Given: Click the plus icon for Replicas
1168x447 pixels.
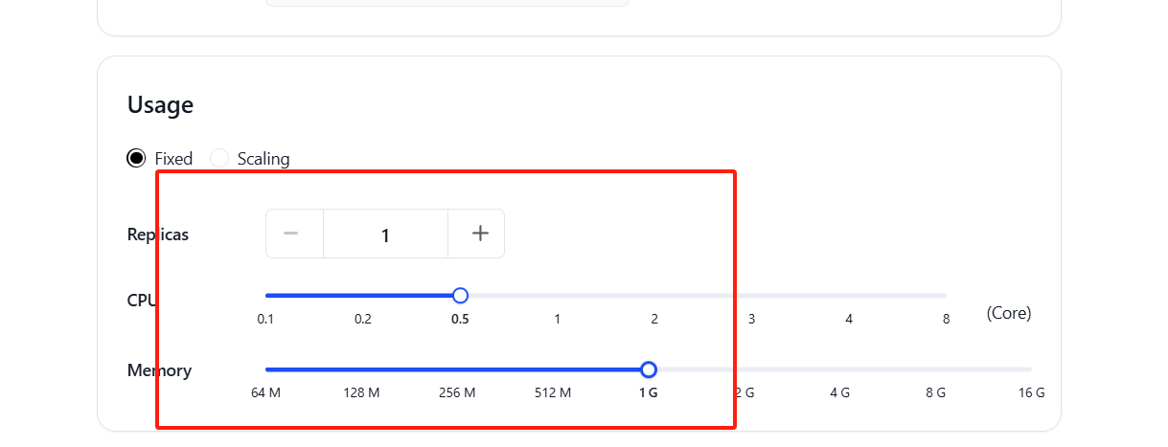Looking at the screenshot, I should [480, 234].
